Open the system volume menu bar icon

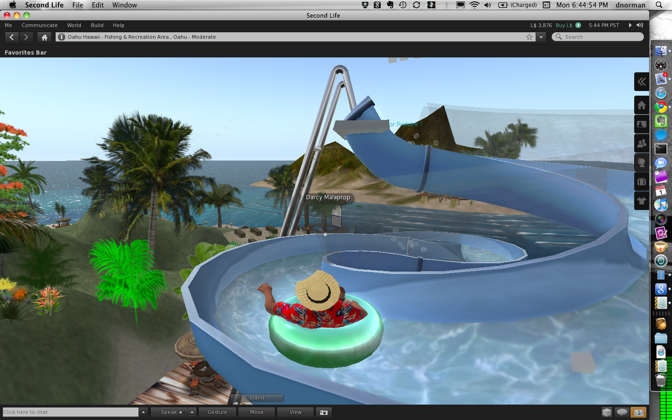[x=488, y=5]
